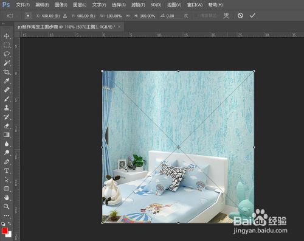Open the 图像(I) menu
Viewport: 304px width, 241px height.
pyautogui.click(x=61, y=5)
